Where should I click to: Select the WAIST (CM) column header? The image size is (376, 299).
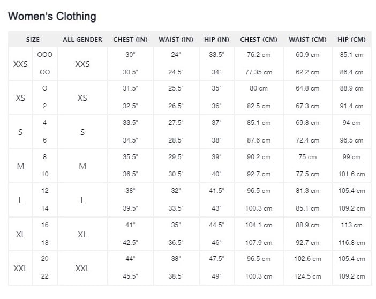[x=307, y=39]
